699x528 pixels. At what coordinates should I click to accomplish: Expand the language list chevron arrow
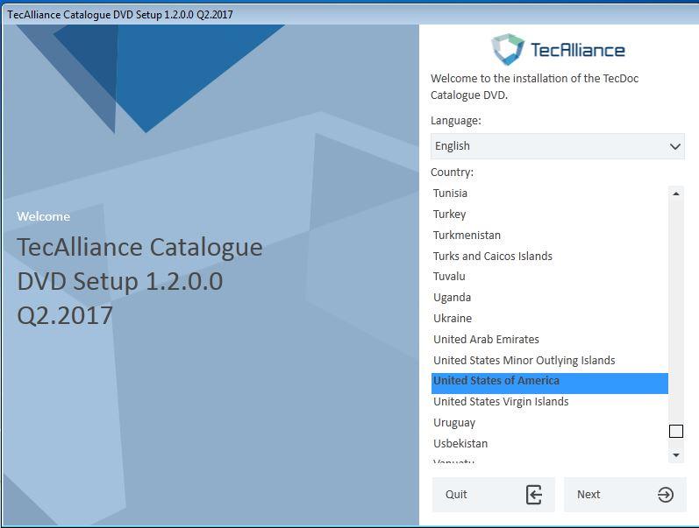674,146
